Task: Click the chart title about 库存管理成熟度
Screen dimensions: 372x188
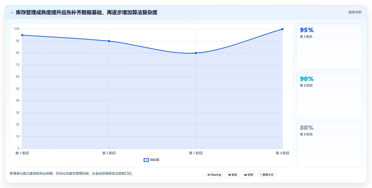Action: click(x=86, y=12)
